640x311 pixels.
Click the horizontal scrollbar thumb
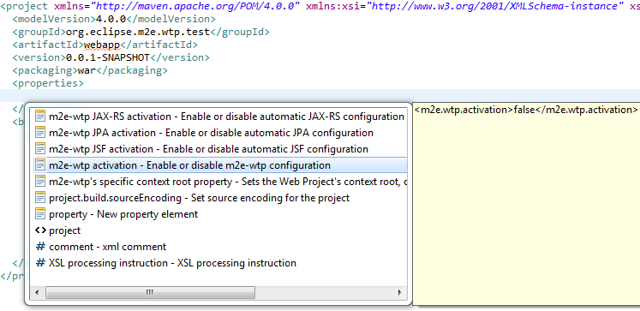tap(150, 292)
